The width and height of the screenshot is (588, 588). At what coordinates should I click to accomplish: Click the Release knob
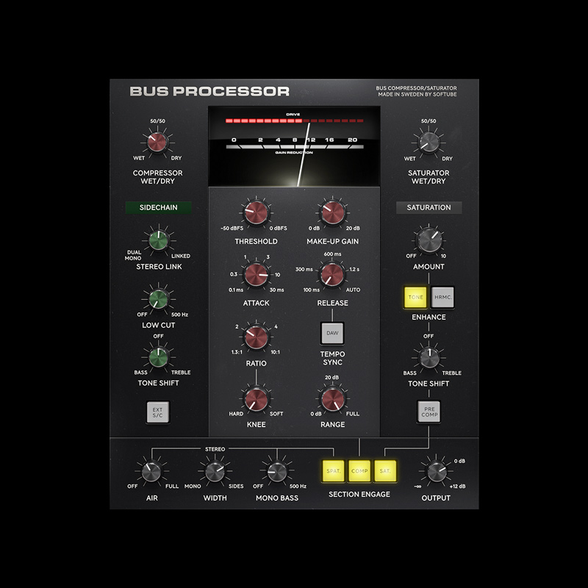pos(331,276)
